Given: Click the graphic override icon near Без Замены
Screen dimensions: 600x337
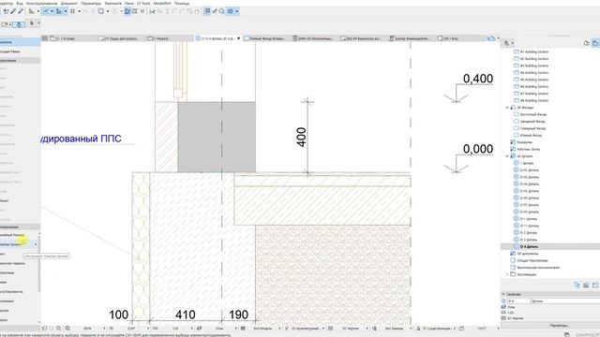Looking at the screenshot, I should (x=374, y=329).
